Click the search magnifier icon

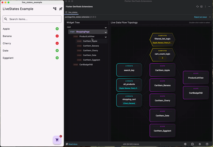click(6, 19)
